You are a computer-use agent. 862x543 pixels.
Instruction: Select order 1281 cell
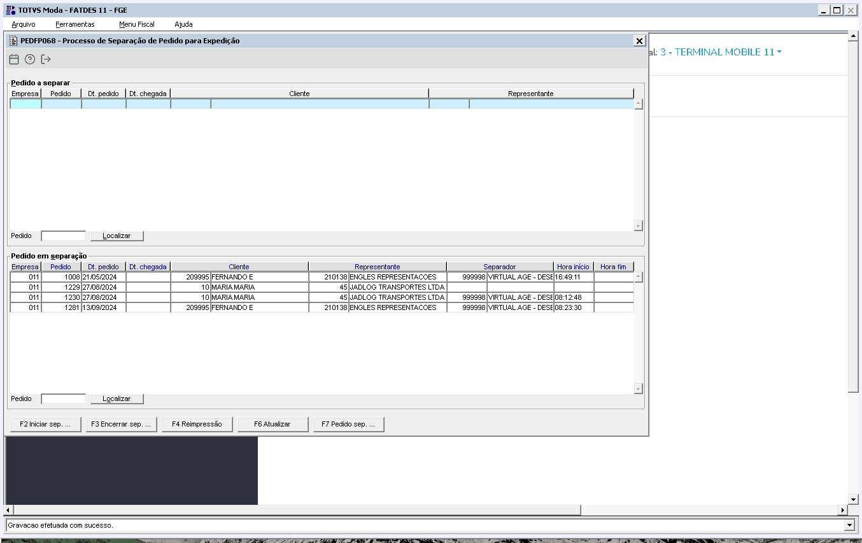(x=61, y=307)
